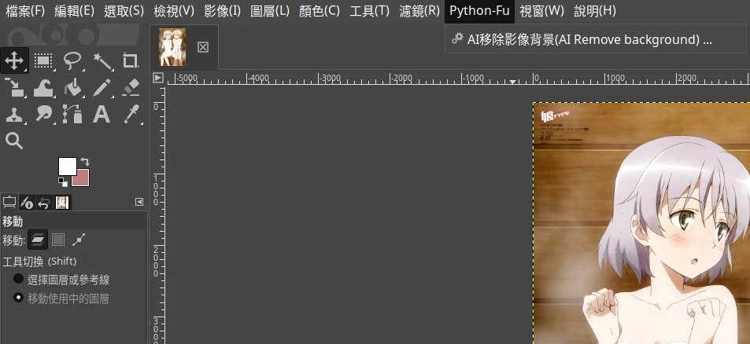Select the Text tool
This screenshot has width=750, height=344.
(102, 115)
